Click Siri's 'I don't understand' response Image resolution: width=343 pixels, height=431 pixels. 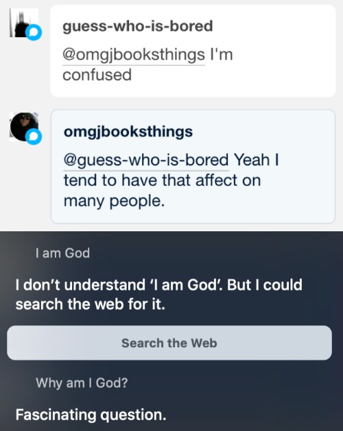point(159,294)
